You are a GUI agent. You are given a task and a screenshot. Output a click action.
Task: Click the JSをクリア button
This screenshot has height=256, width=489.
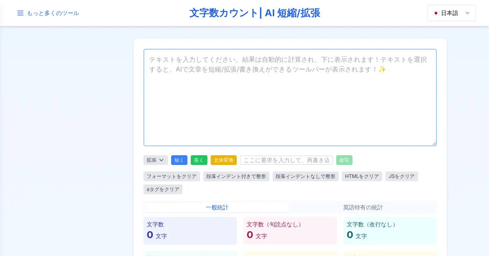click(x=401, y=176)
